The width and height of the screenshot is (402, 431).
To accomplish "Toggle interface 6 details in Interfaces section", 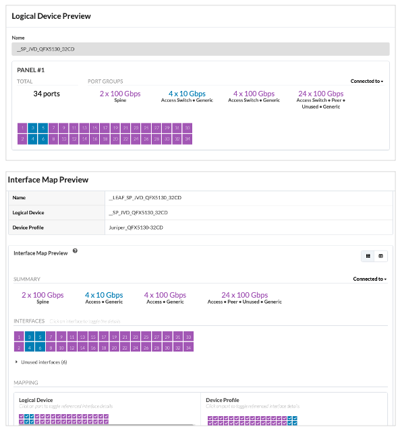I will coord(40,347).
